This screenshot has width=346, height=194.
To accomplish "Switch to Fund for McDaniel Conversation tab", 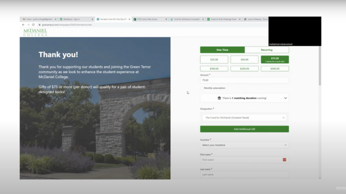I will (187, 19).
